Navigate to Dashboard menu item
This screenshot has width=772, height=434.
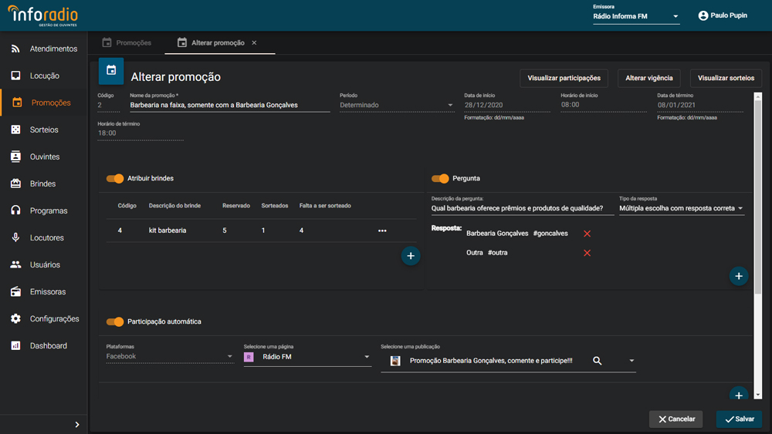[44, 345]
